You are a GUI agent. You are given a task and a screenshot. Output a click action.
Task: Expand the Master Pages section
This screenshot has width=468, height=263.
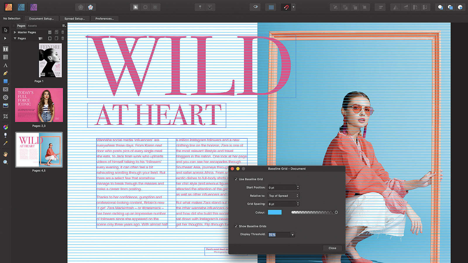(x=15, y=32)
